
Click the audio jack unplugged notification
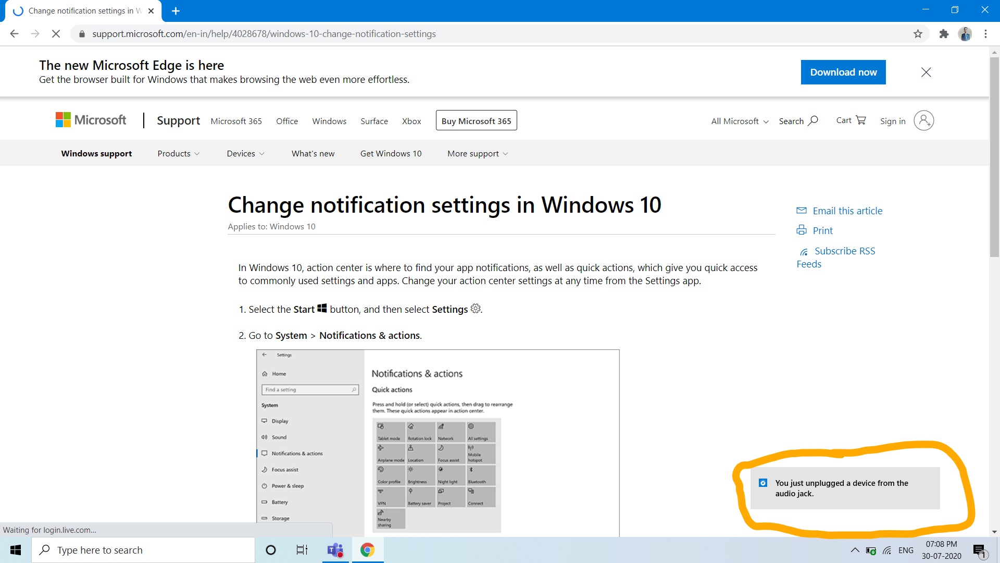[x=845, y=488]
